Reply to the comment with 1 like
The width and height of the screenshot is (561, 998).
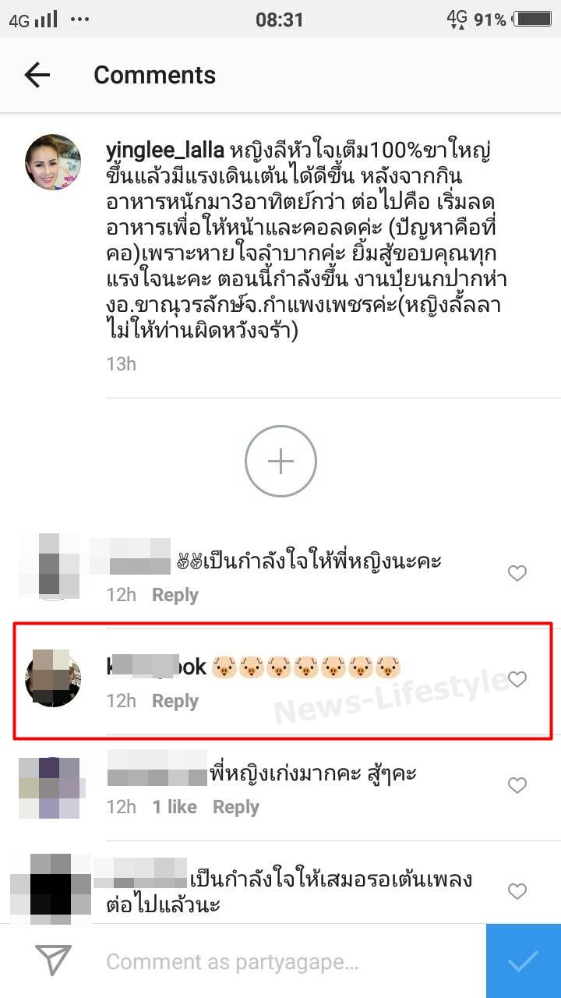(x=236, y=807)
